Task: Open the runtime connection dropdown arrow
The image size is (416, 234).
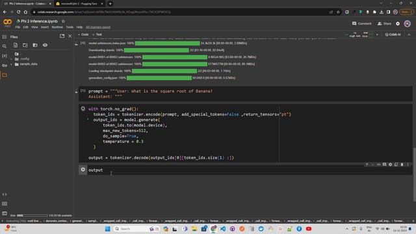Action: click(x=377, y=34)
